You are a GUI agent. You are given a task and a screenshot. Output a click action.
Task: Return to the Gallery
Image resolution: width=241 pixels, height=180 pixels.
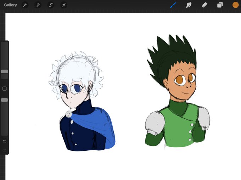(10, 5)
